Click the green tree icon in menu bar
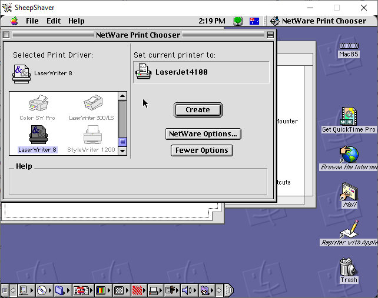Screen dimensions: 378x298 coord(238,21)
